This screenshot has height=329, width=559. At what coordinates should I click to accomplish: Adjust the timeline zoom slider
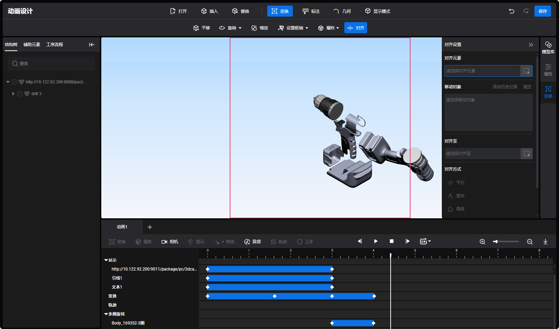[x=496, y=241]
